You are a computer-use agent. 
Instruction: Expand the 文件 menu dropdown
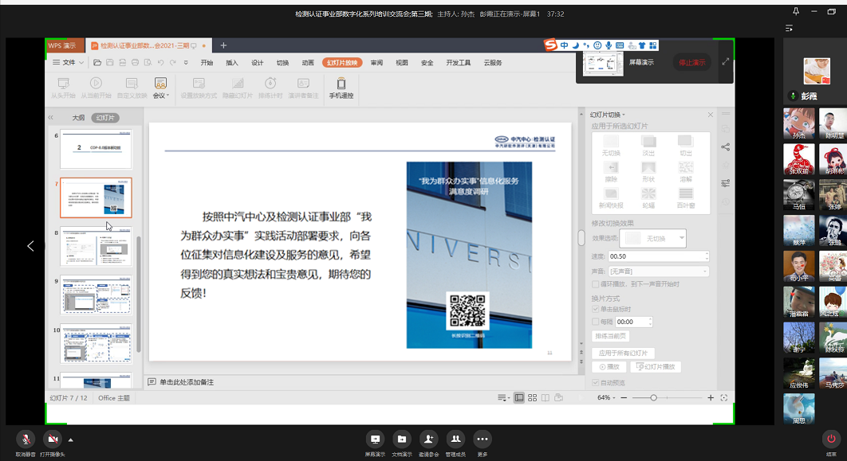tap(68, 63)
